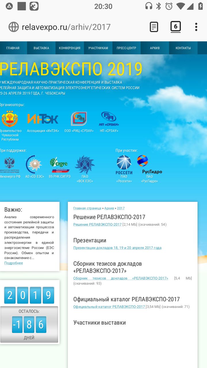Open the ПРЕСС-ЦЕНТР menu item
Viewport: 207px width, 368px height.
(x=126, y=48)
